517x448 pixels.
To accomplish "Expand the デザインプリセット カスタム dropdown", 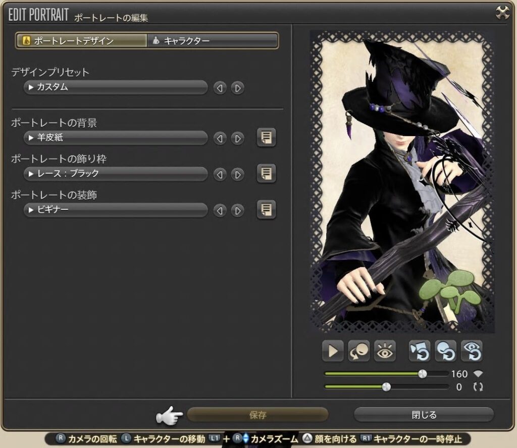I will [116, 87].
